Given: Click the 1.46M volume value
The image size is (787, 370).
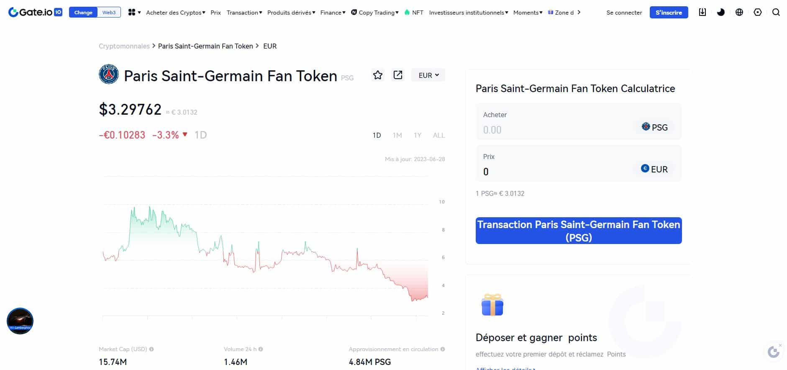Looking at the screenshot, I should coord(236,362).
